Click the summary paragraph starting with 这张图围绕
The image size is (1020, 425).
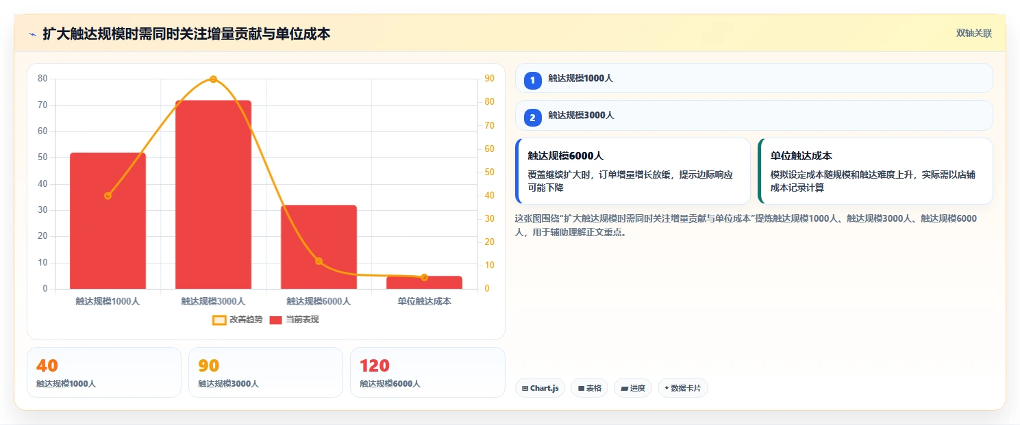(747, 225)
